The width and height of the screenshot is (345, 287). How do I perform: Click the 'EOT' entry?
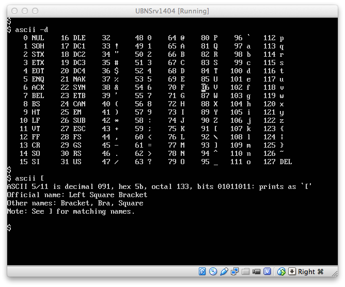38,71
